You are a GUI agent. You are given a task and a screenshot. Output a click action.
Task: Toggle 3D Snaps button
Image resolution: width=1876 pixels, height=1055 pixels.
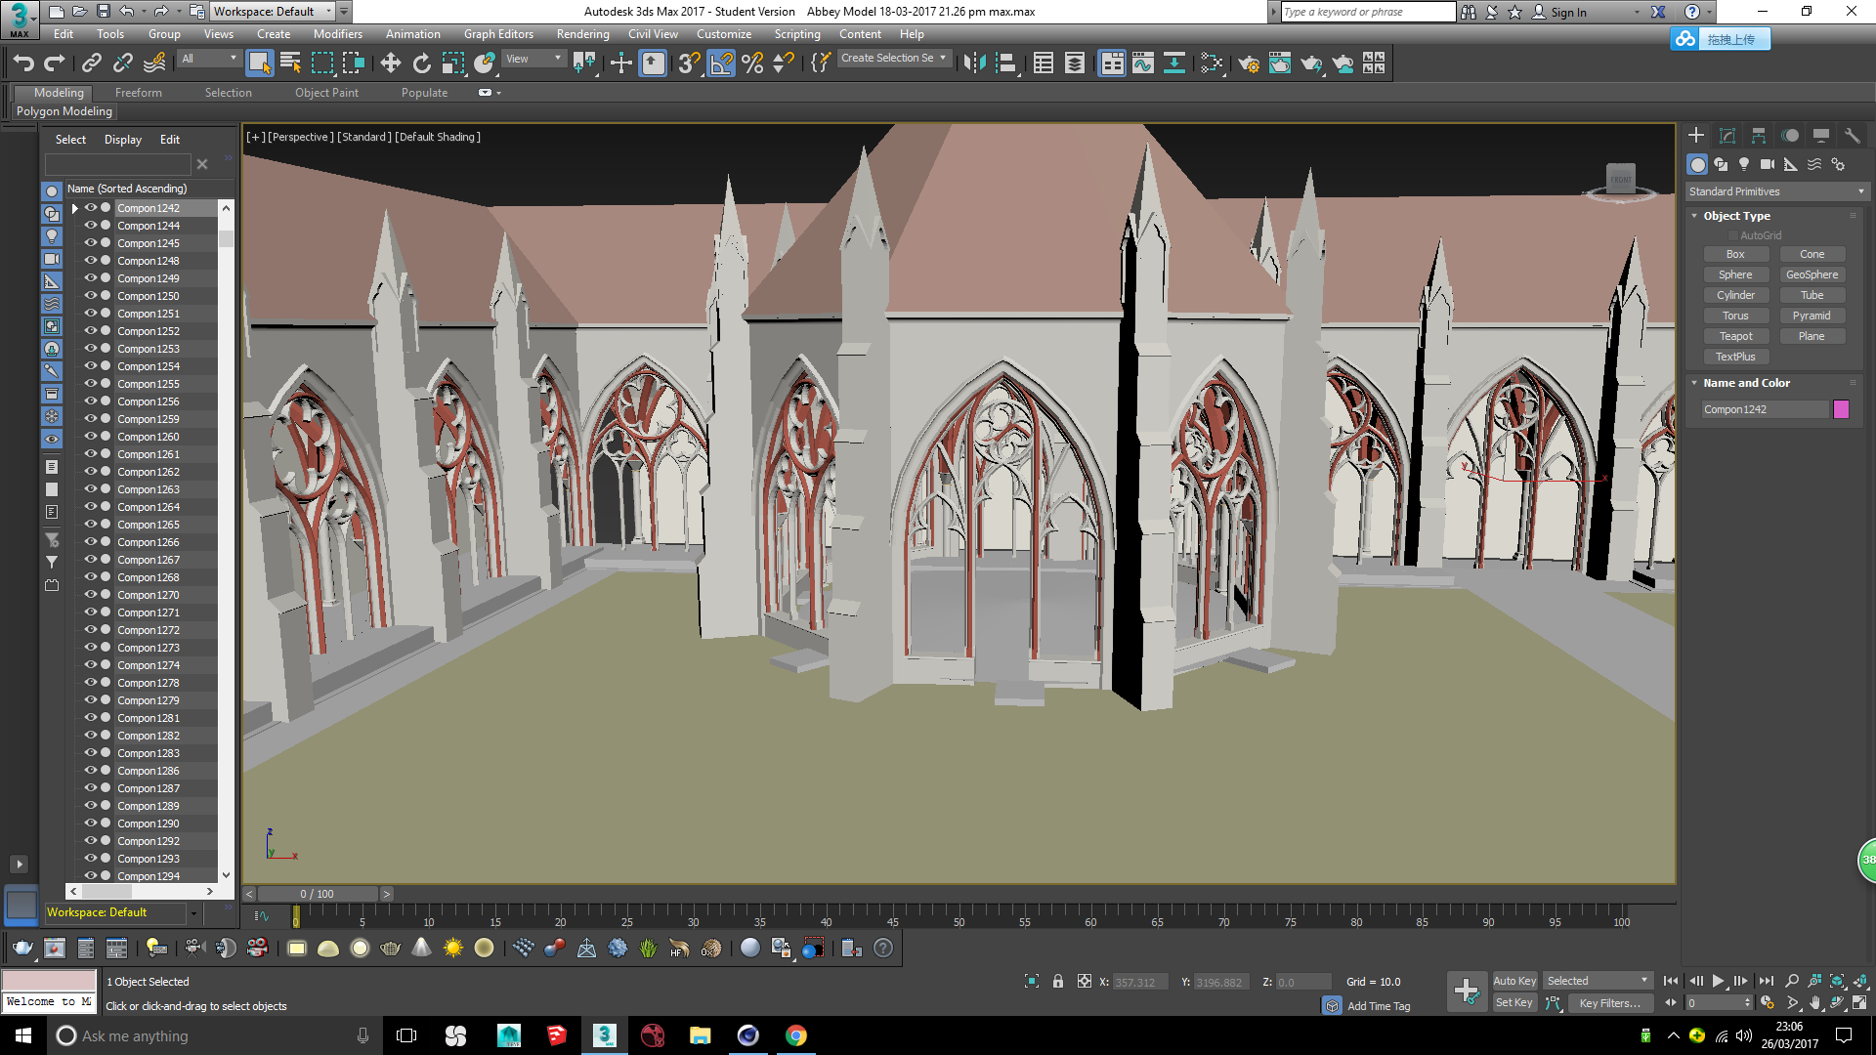[x=689, y=63]
